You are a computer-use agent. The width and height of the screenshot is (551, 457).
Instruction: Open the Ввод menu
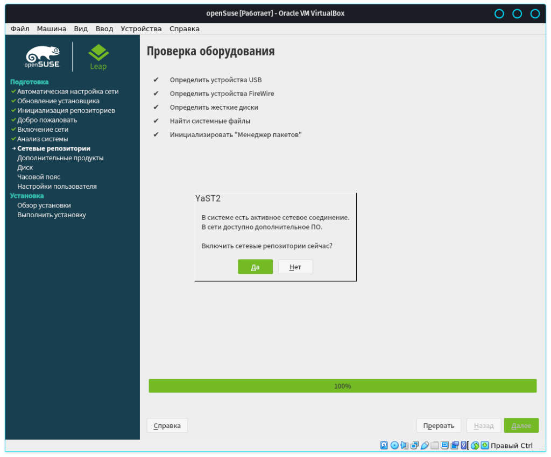(x=104, y=29)
